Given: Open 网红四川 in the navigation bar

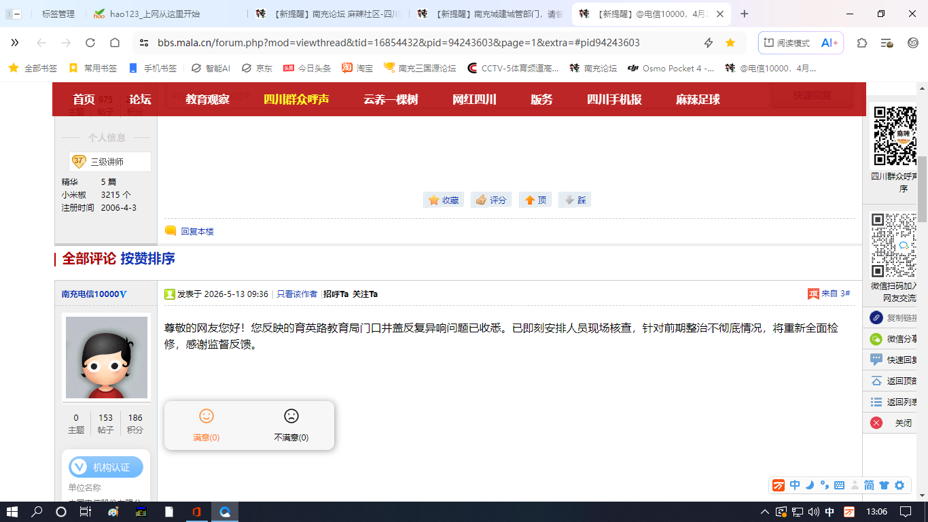Looking at the screenshot, I should [x=475, y=99].
